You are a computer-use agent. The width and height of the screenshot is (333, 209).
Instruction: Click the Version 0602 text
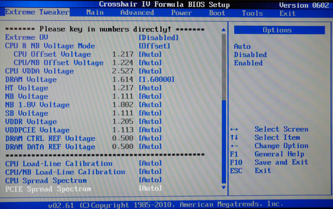tap(304, 5)
